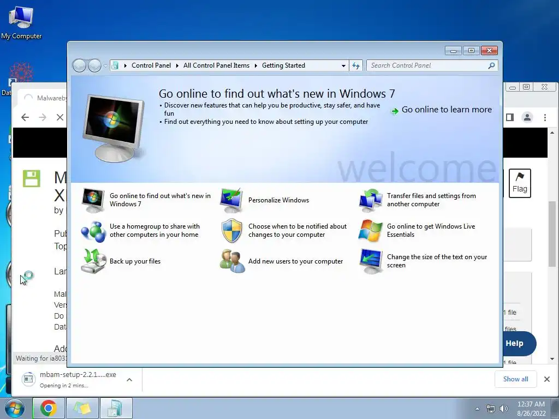Expand arrow after All Control Panel Items breadcrumb
The width and height of the screenshot is (559, 419).
(255, 65)
